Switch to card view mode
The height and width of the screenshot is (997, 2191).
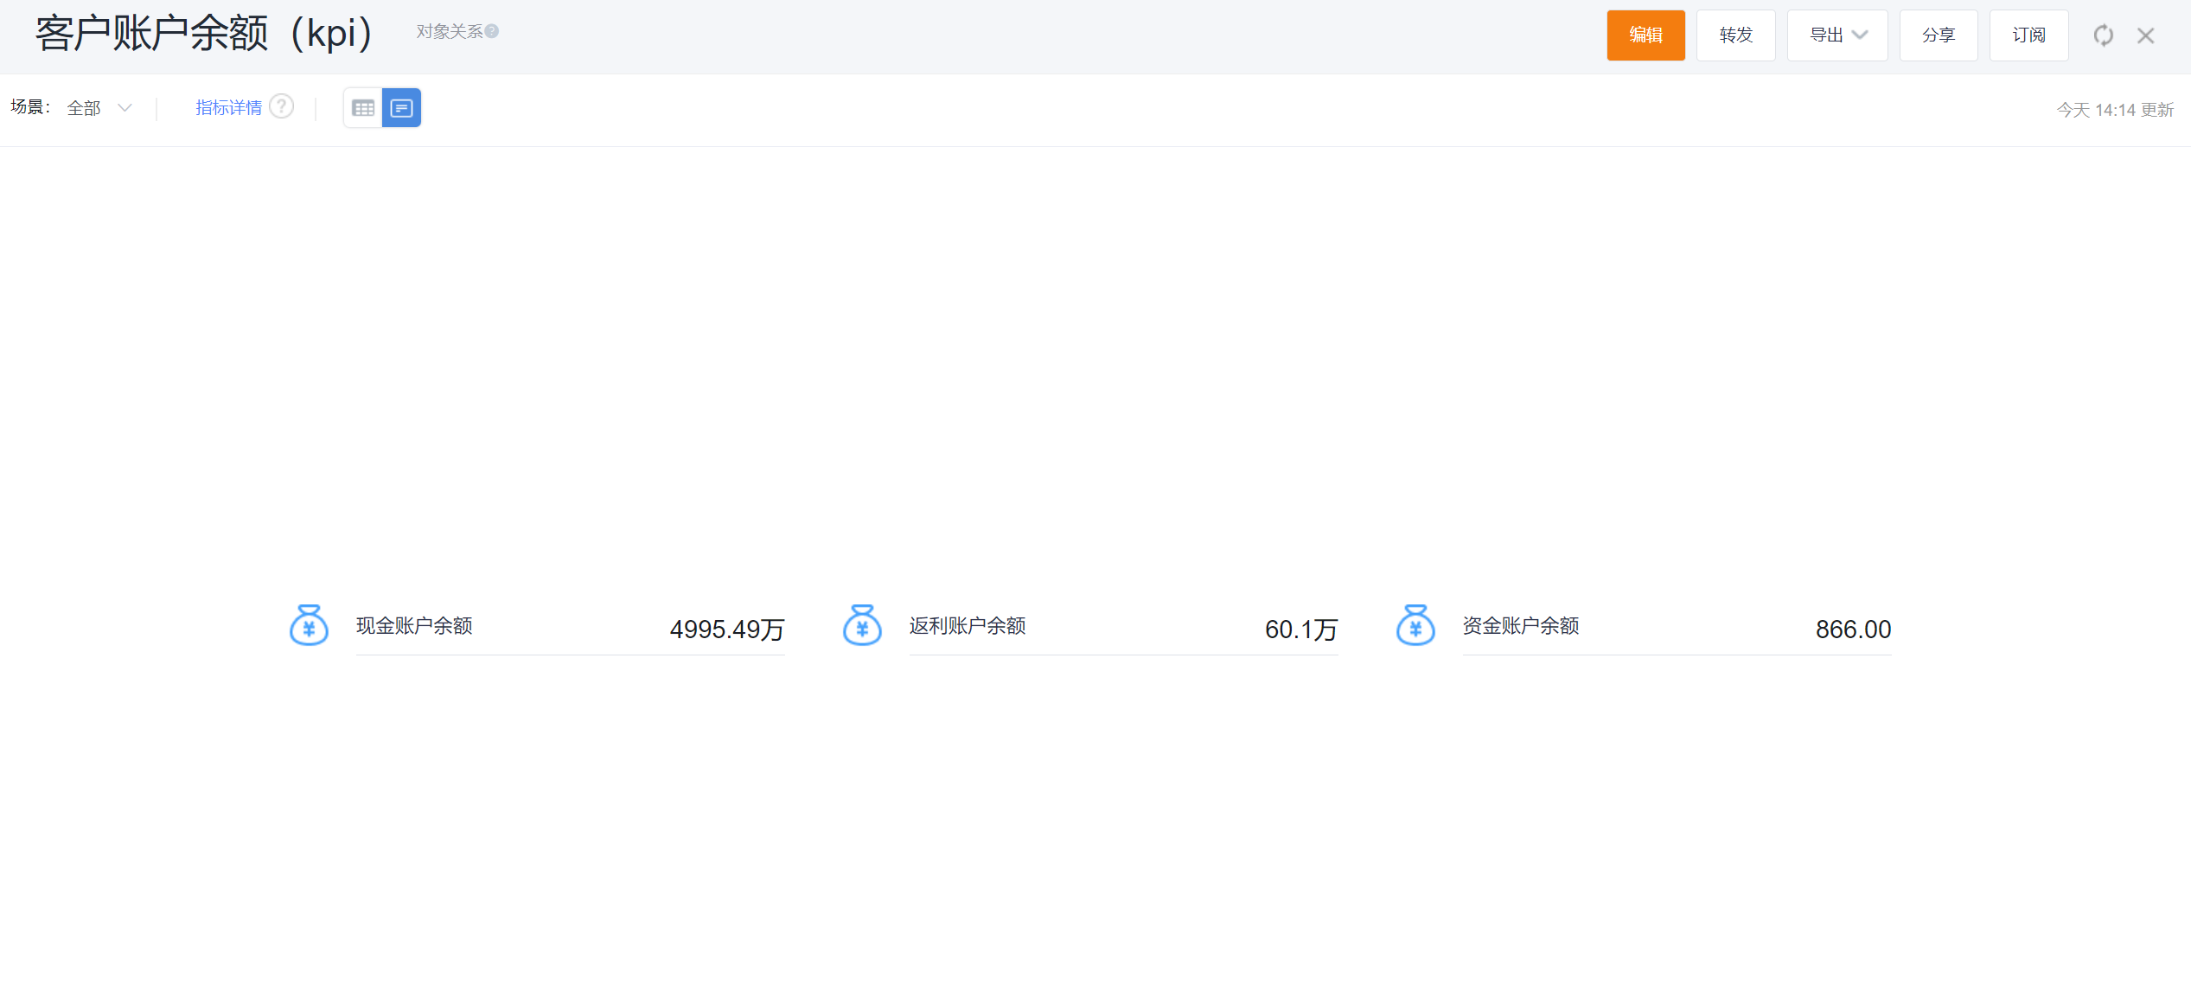click(x=401, y=108)
